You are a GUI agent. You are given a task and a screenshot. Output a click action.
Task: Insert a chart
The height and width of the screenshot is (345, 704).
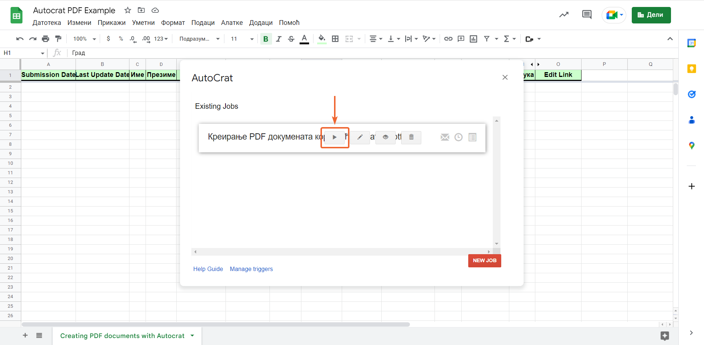pyautogui.click(x=473, y=39)
